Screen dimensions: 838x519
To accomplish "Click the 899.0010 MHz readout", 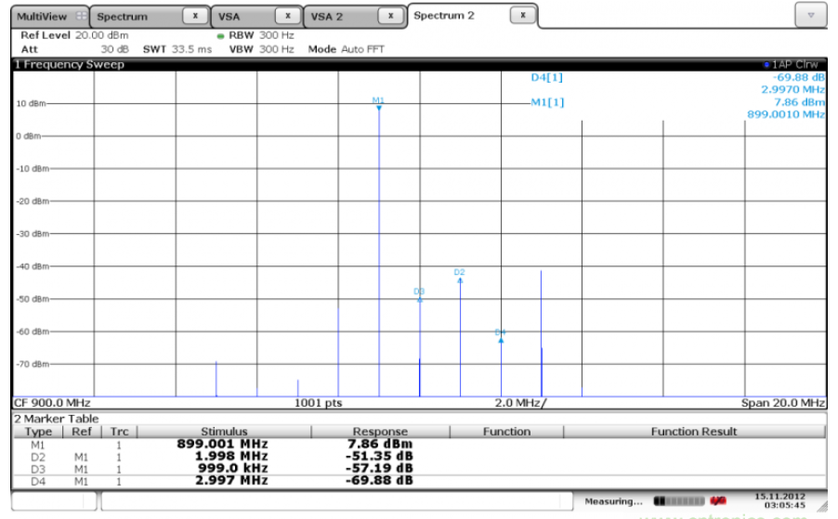I will (x=786, y=114).
